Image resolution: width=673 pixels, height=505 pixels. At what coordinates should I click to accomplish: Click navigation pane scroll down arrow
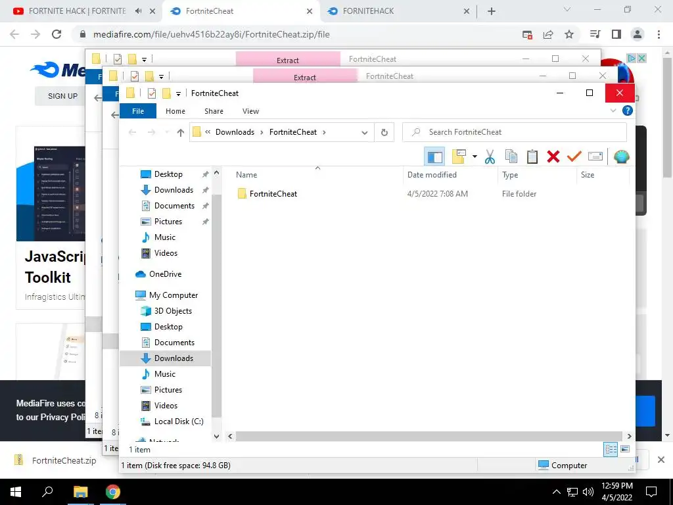point(217,437)
